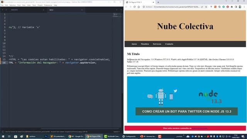Open the Help menu in Sublime Text
The image size is (247, 139).
pos(56,5)
